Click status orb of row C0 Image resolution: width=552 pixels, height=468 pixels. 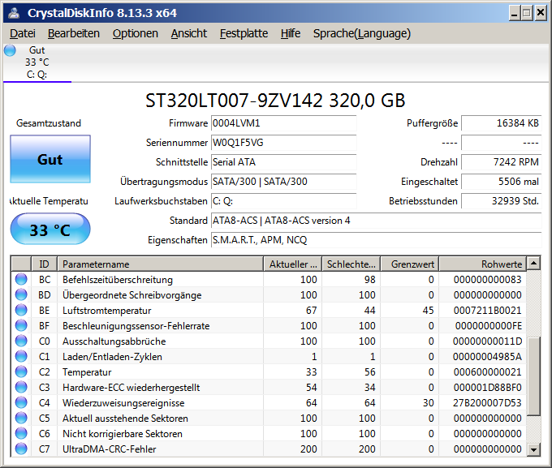pos(21,341)
